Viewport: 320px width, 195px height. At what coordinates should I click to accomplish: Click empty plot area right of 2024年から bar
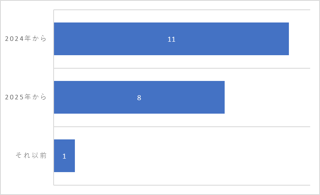click(x=300, y=39)
